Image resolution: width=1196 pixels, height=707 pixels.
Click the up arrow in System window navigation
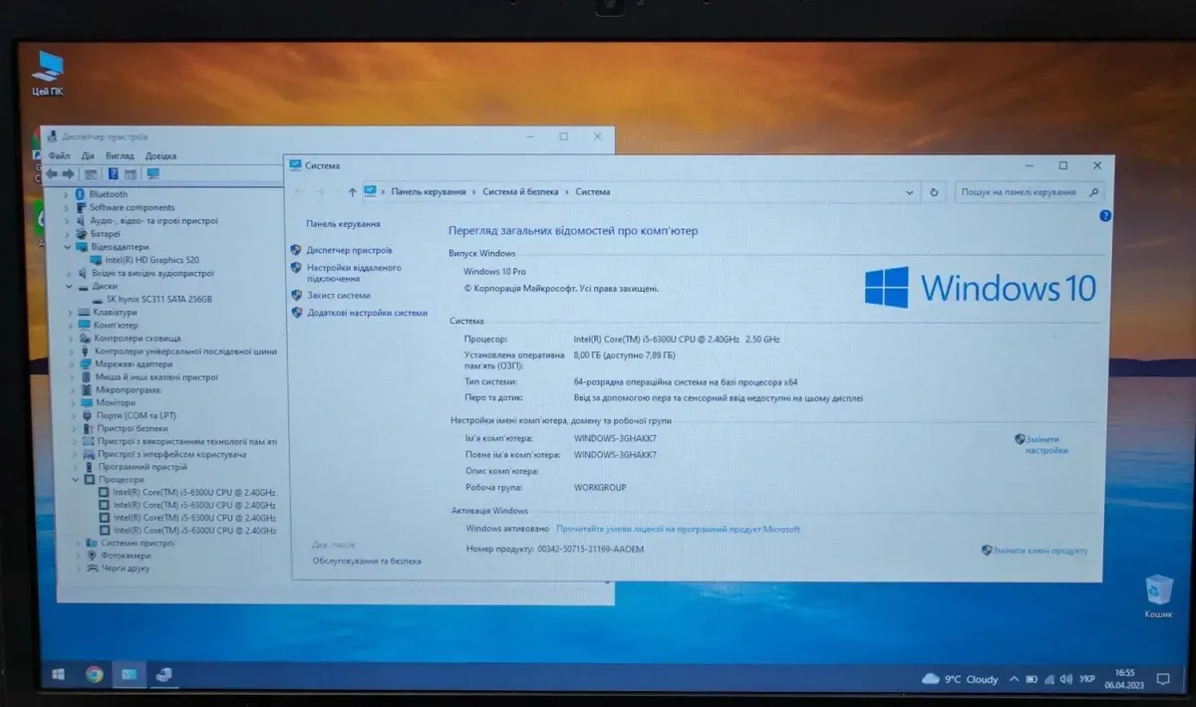(352, 192)
